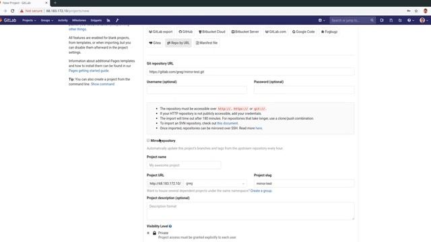Open the user avatar menu in GitLab navbar

coord(424,20)
